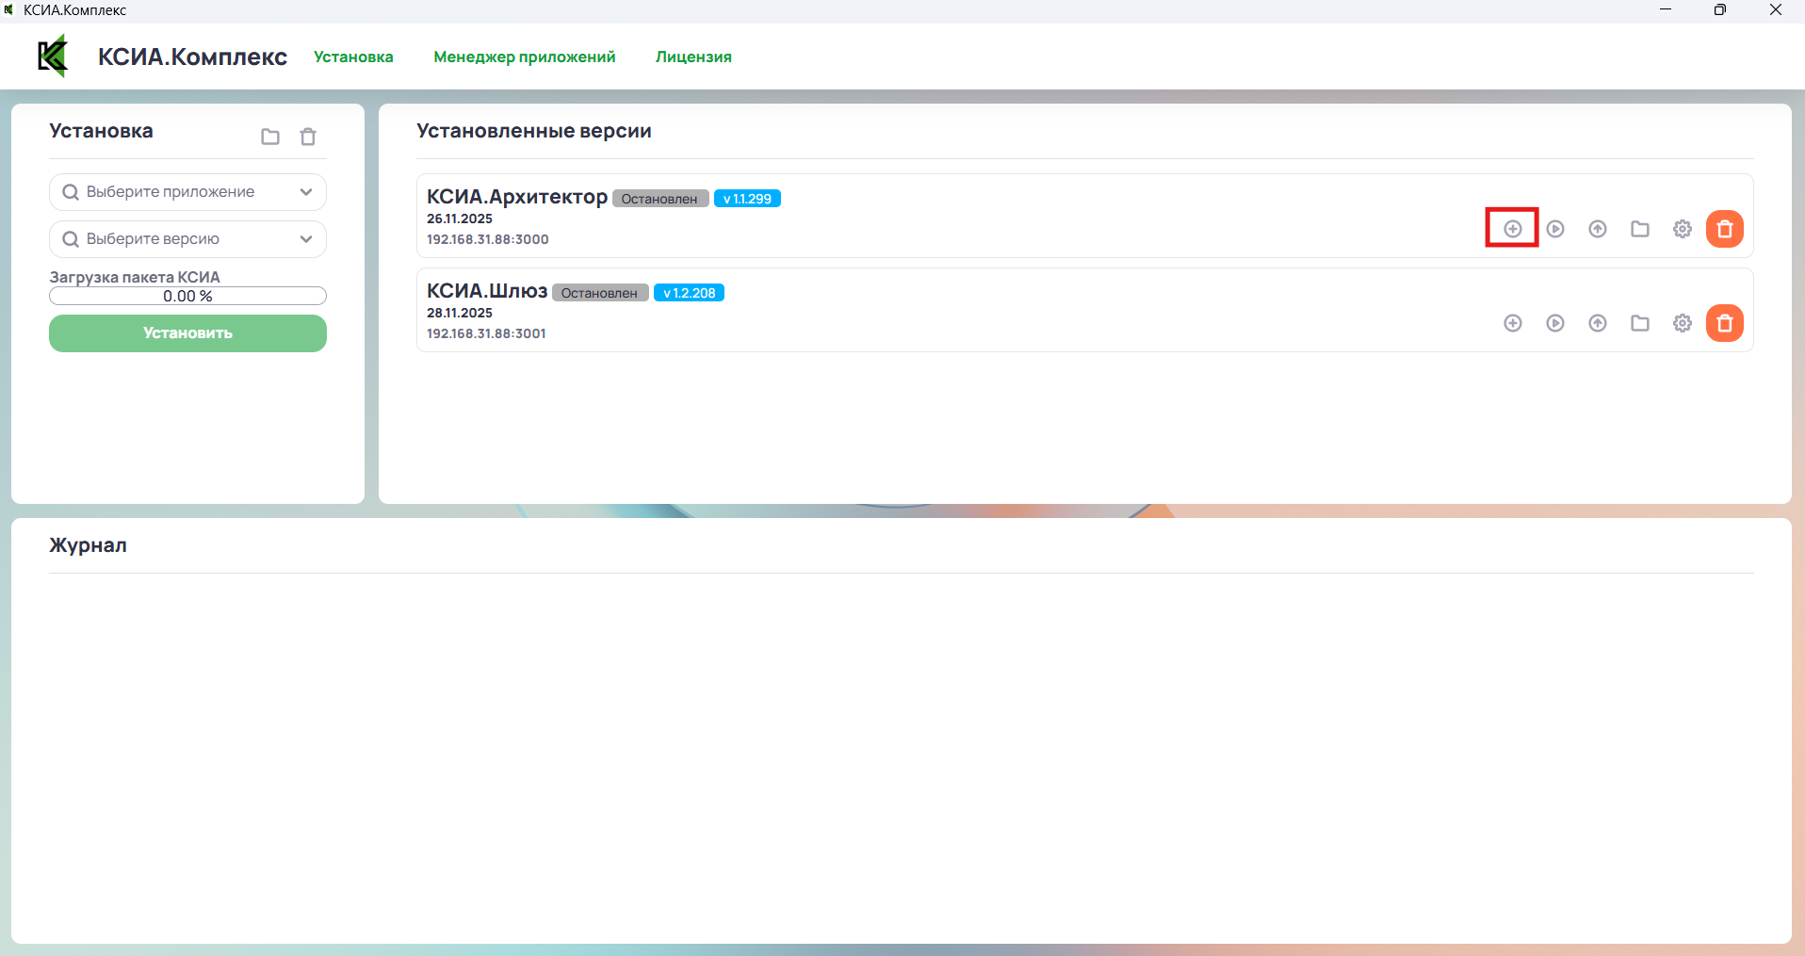Click the КСИА package download progress bar
The image size is (1805, 956).
point(187,296)
